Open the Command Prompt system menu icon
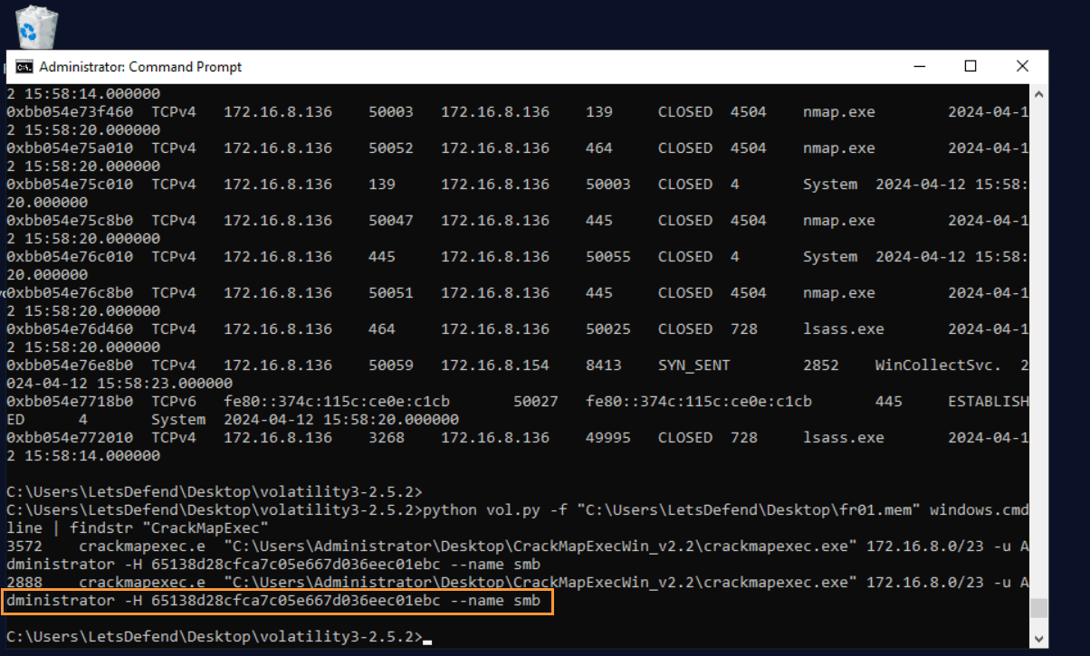This screenshot has width=1090, height=656. coord(24,67)
